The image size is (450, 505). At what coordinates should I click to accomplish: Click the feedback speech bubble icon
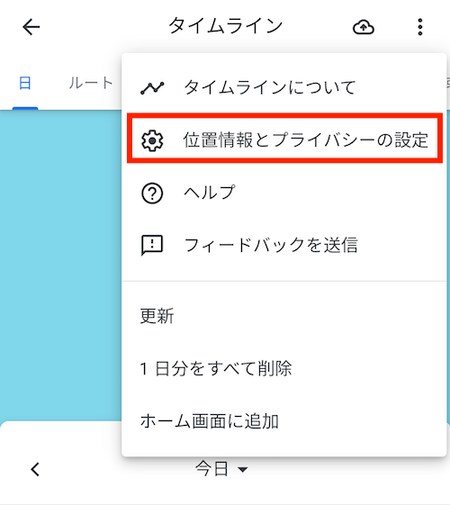(x=152, y=246)
